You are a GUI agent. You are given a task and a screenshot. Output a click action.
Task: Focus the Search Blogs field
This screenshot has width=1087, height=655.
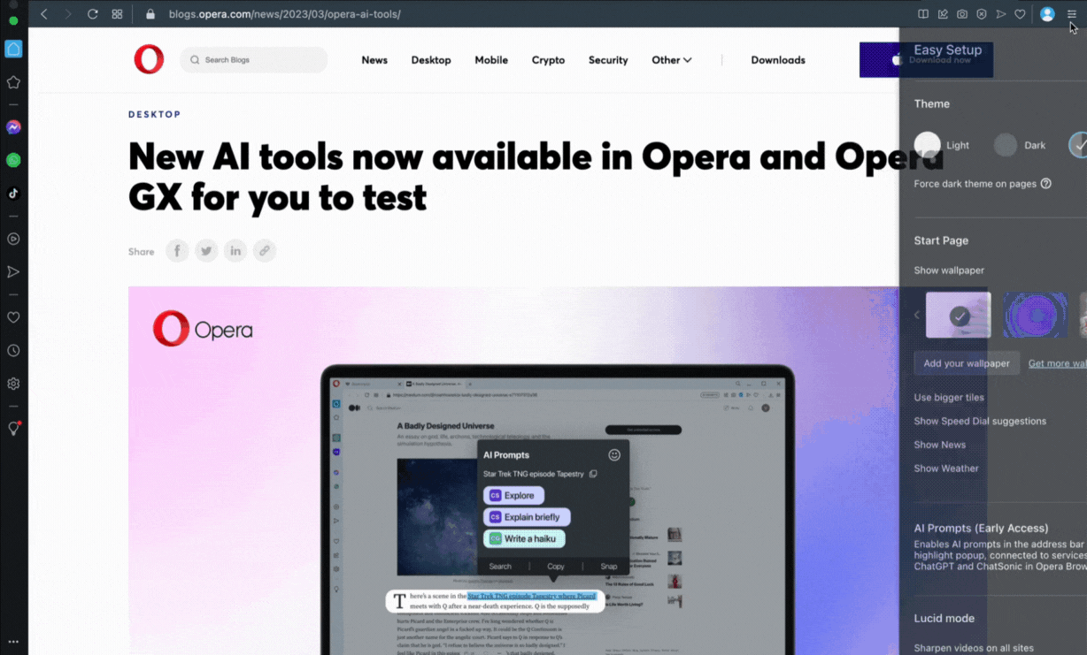[x=254, y=60]
